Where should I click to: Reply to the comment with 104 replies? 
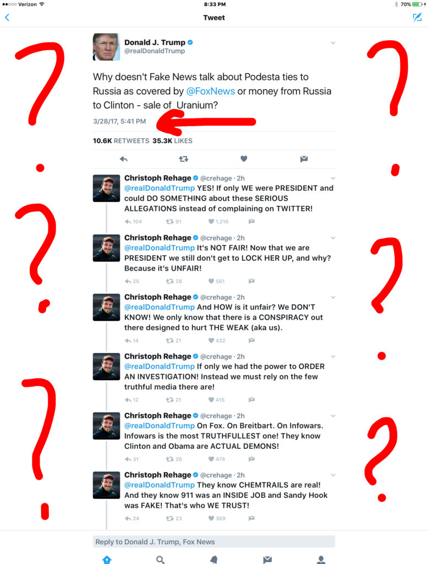tap(133, 221)
